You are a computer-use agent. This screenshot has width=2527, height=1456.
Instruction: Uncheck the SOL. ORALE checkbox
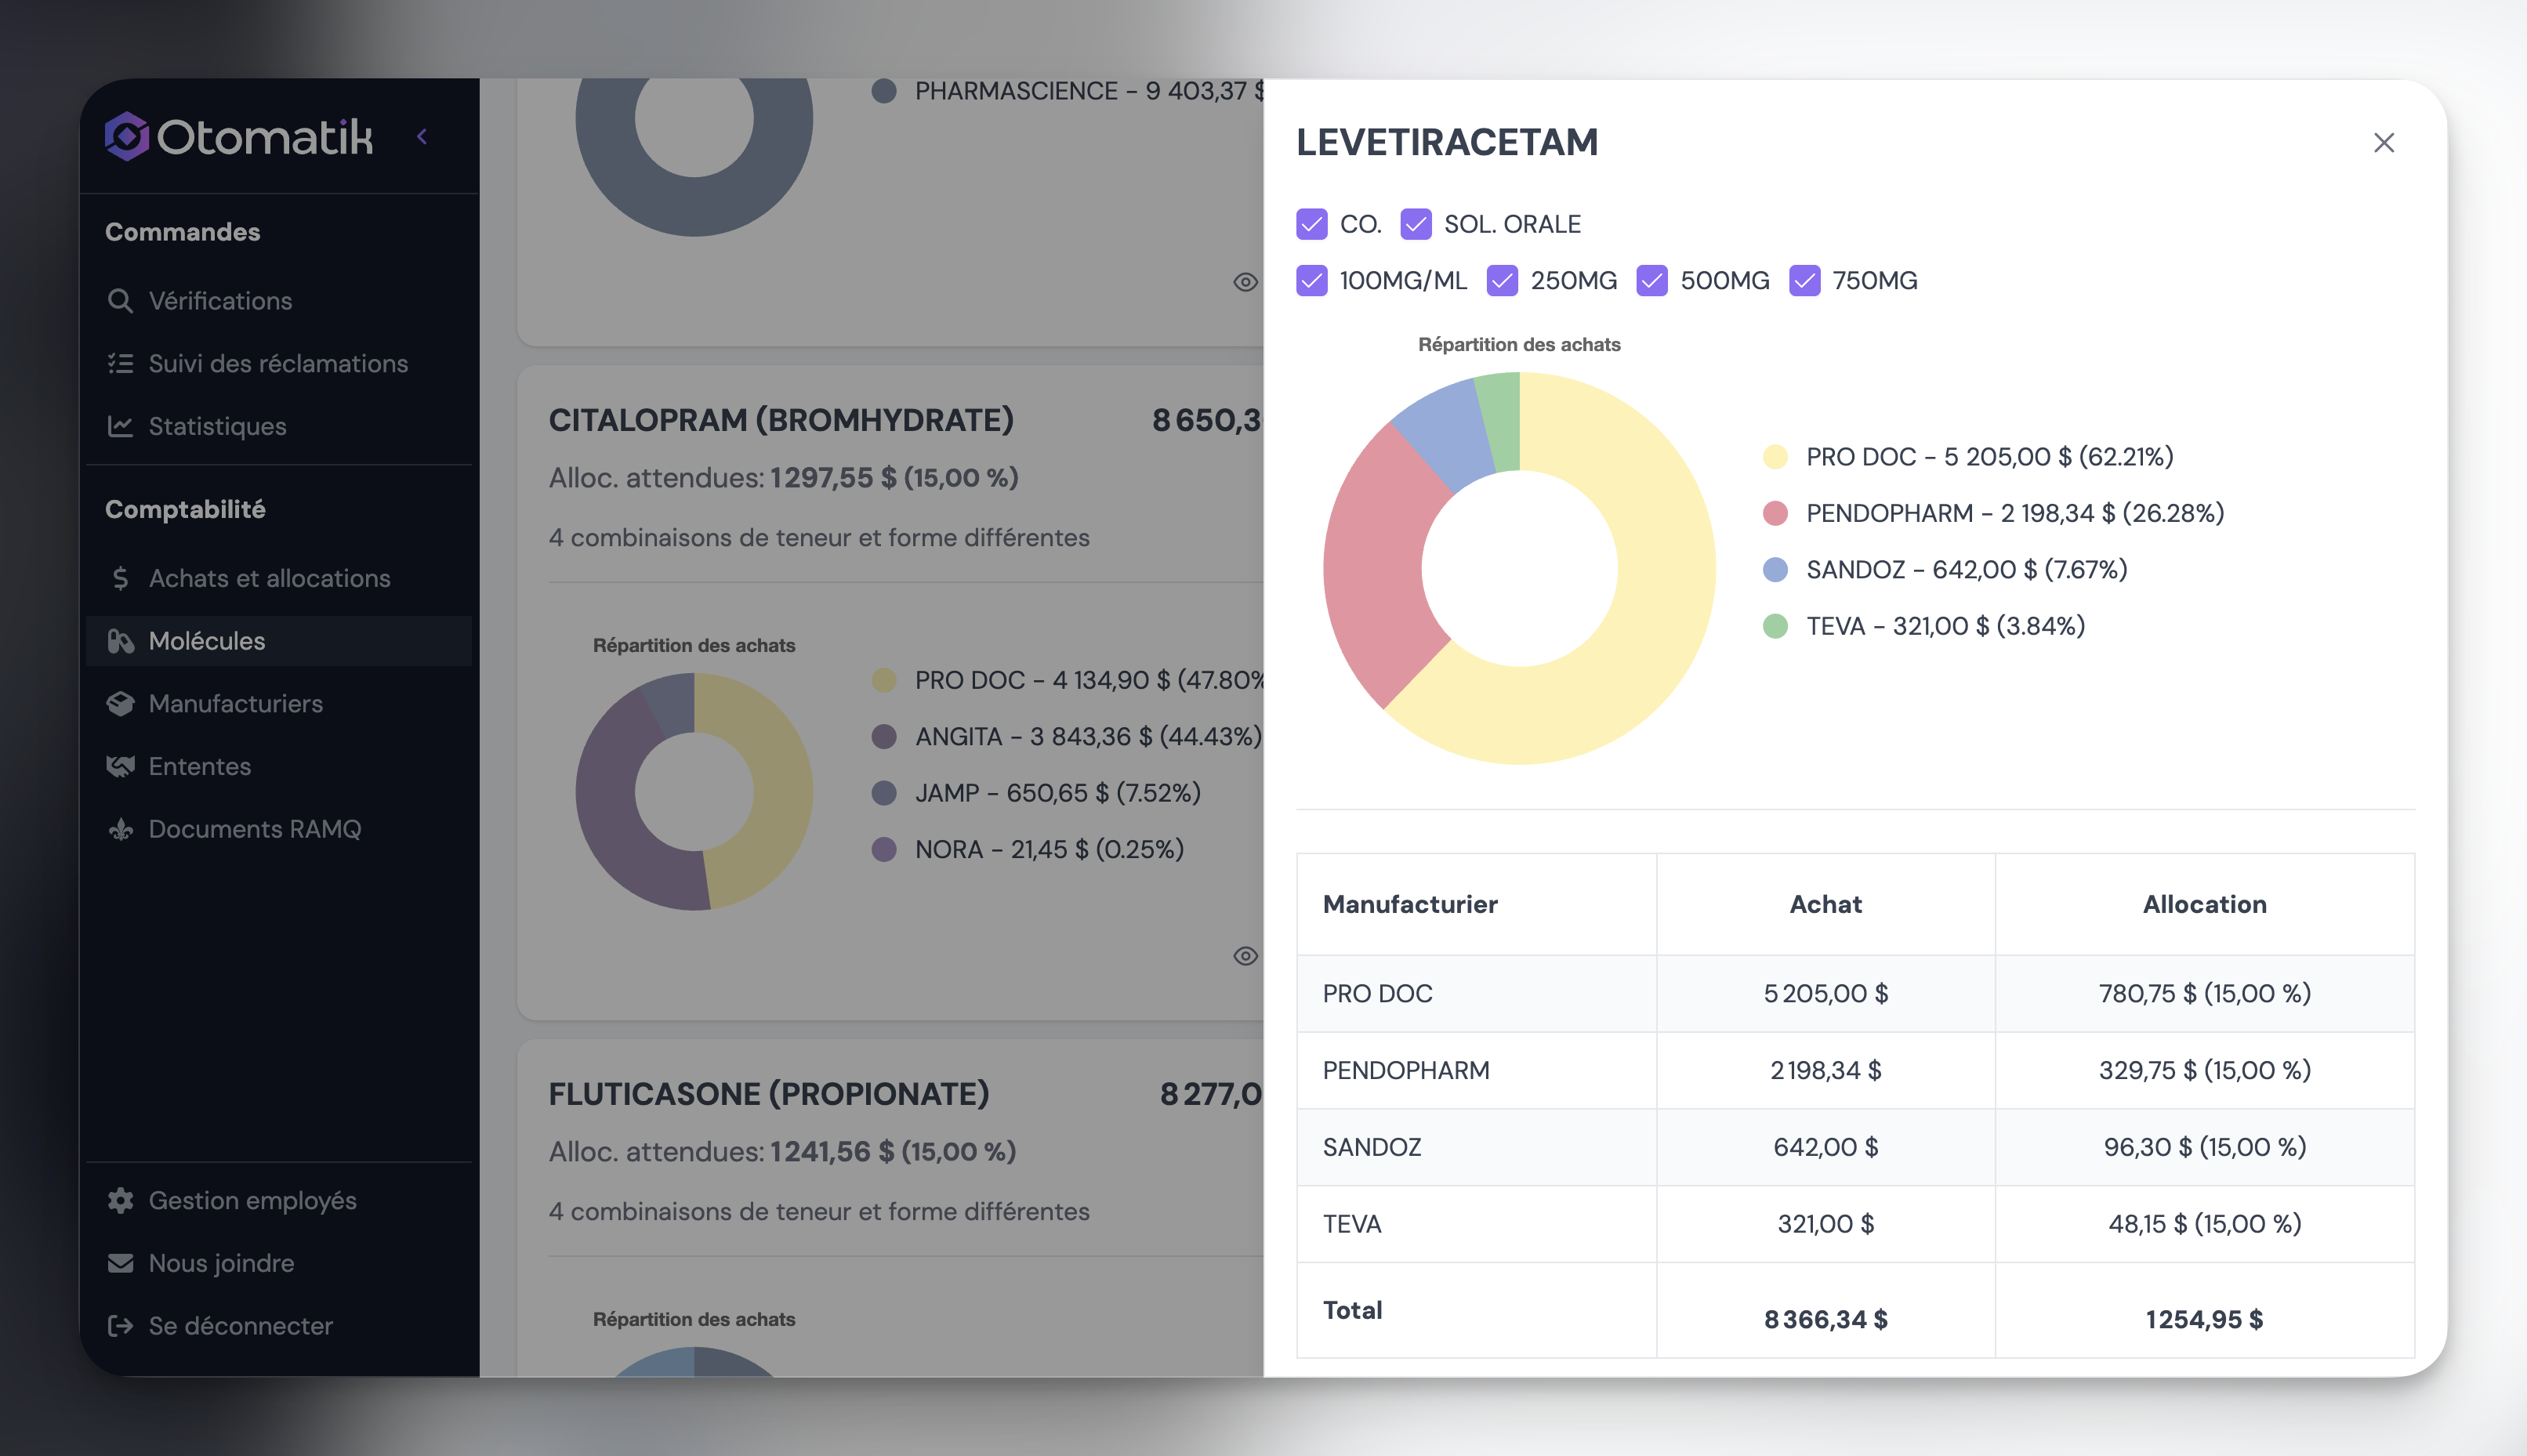coord(1415,224)
